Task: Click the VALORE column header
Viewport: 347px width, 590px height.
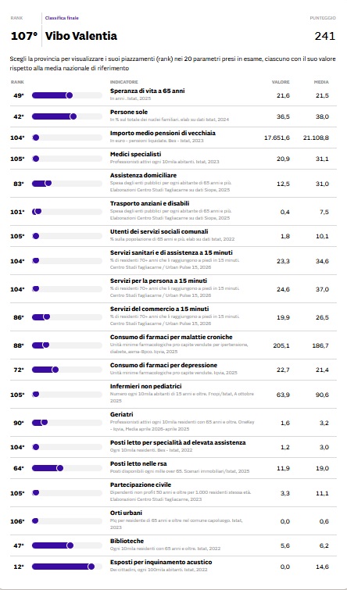Action: [x=281, y=82]
